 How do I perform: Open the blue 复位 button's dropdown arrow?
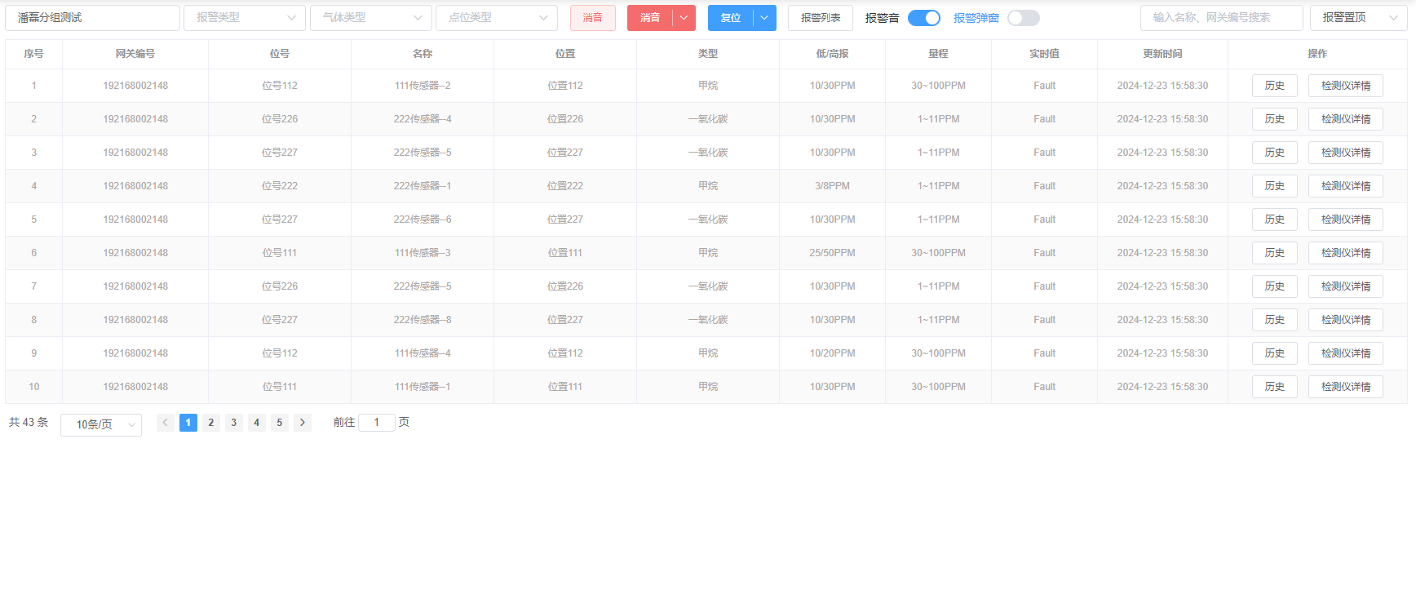click(x=764, y=18)
